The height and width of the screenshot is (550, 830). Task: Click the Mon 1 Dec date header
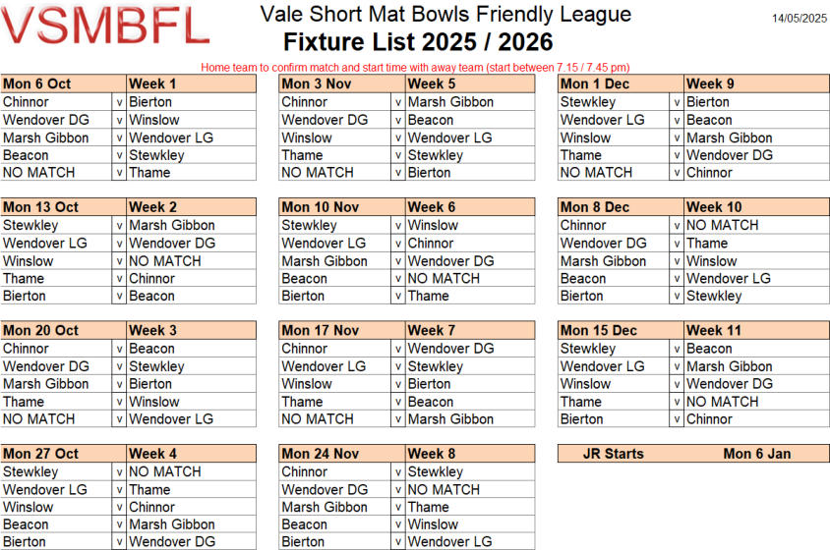pyautogui.click(x=621, y=83)
